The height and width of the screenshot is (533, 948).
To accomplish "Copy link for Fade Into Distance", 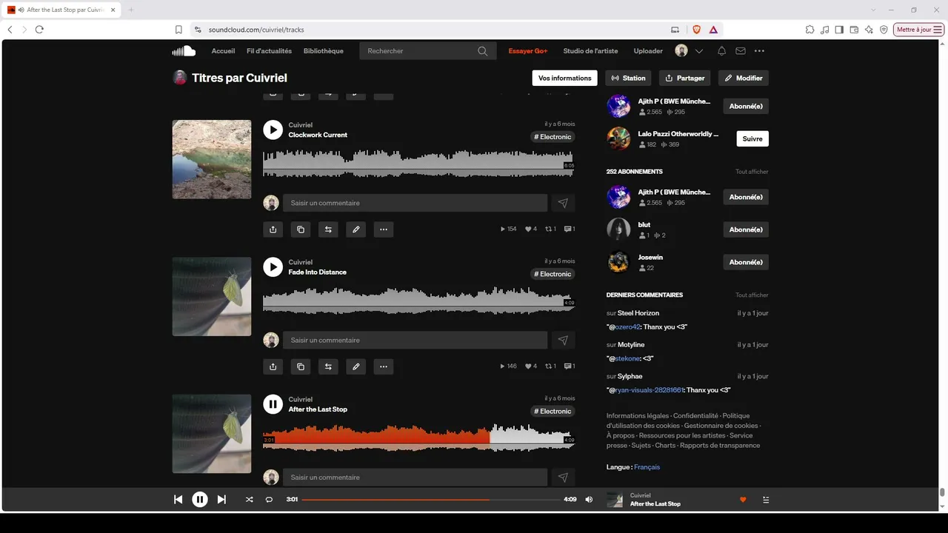I will pyautogui.click(x=301, y=366).
